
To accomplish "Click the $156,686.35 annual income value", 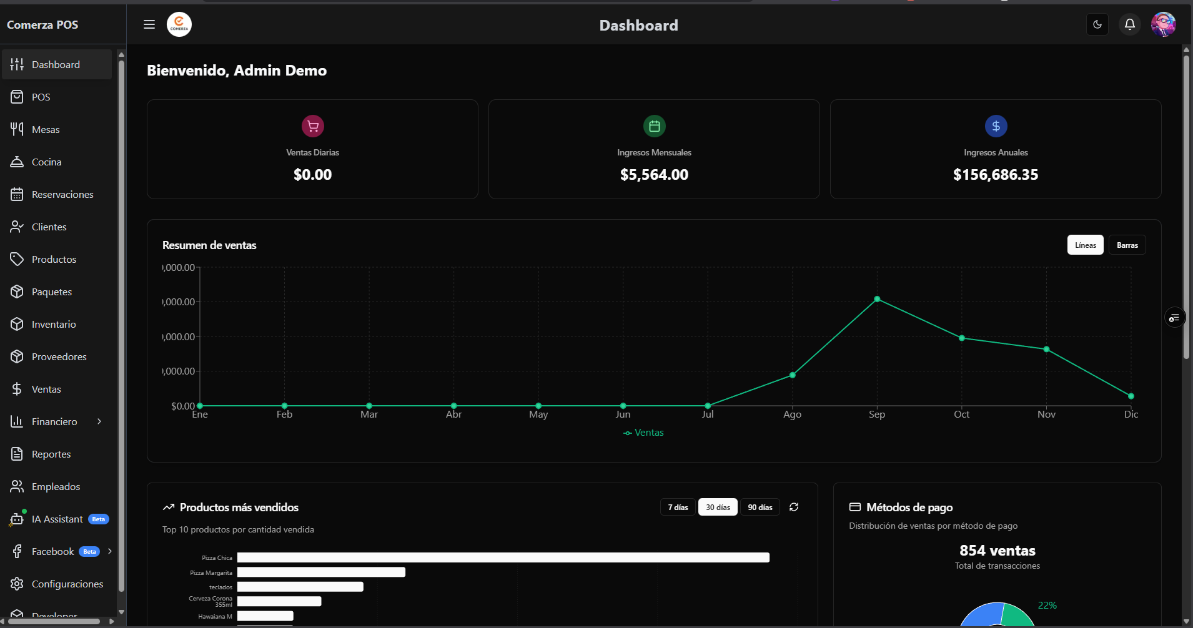I will (x=996, y=175).
